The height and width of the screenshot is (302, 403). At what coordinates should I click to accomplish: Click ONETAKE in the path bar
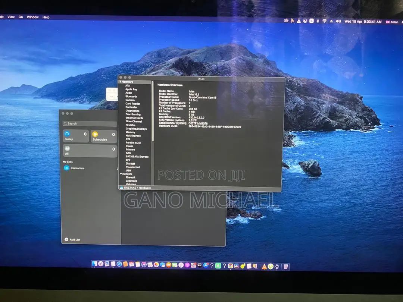(130, 188)
